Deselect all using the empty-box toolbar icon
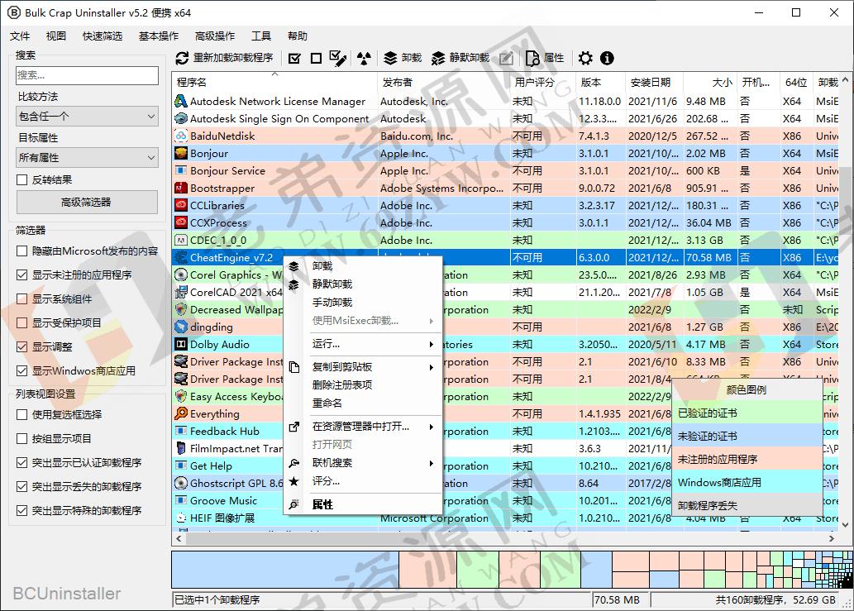Screen dimensions: 854x611 click(x=315, y=58)
